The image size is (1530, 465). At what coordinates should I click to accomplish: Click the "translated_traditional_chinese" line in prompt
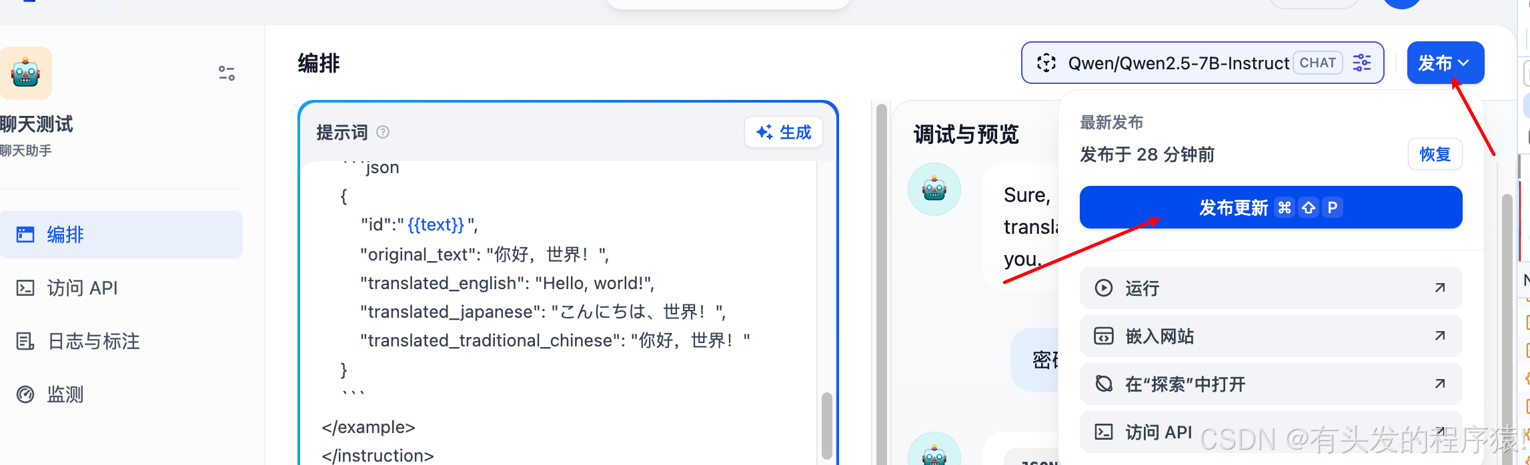point(555,340)
